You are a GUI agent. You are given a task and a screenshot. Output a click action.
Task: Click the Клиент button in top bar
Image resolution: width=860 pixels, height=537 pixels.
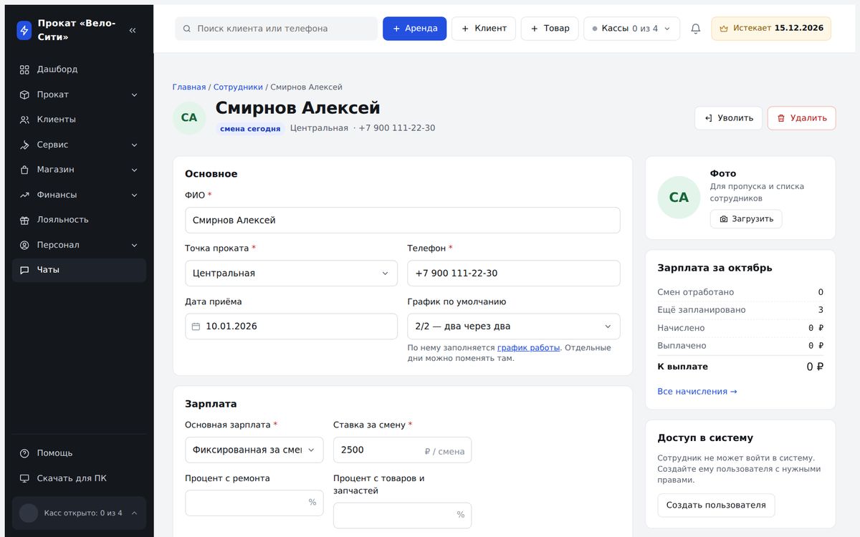coord(484,29)
